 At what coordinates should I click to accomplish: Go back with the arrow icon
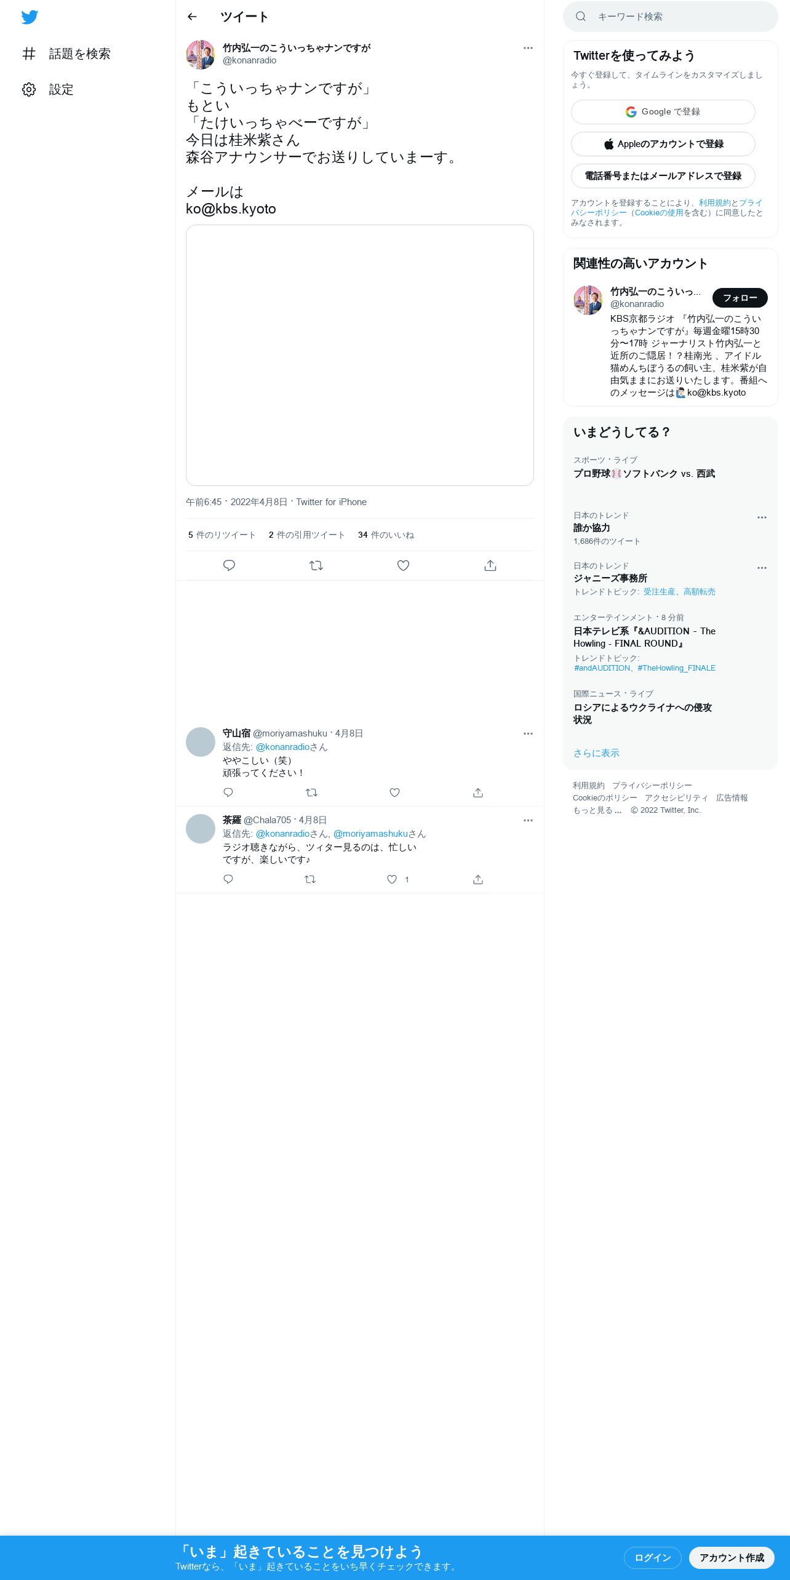(192, 17)
